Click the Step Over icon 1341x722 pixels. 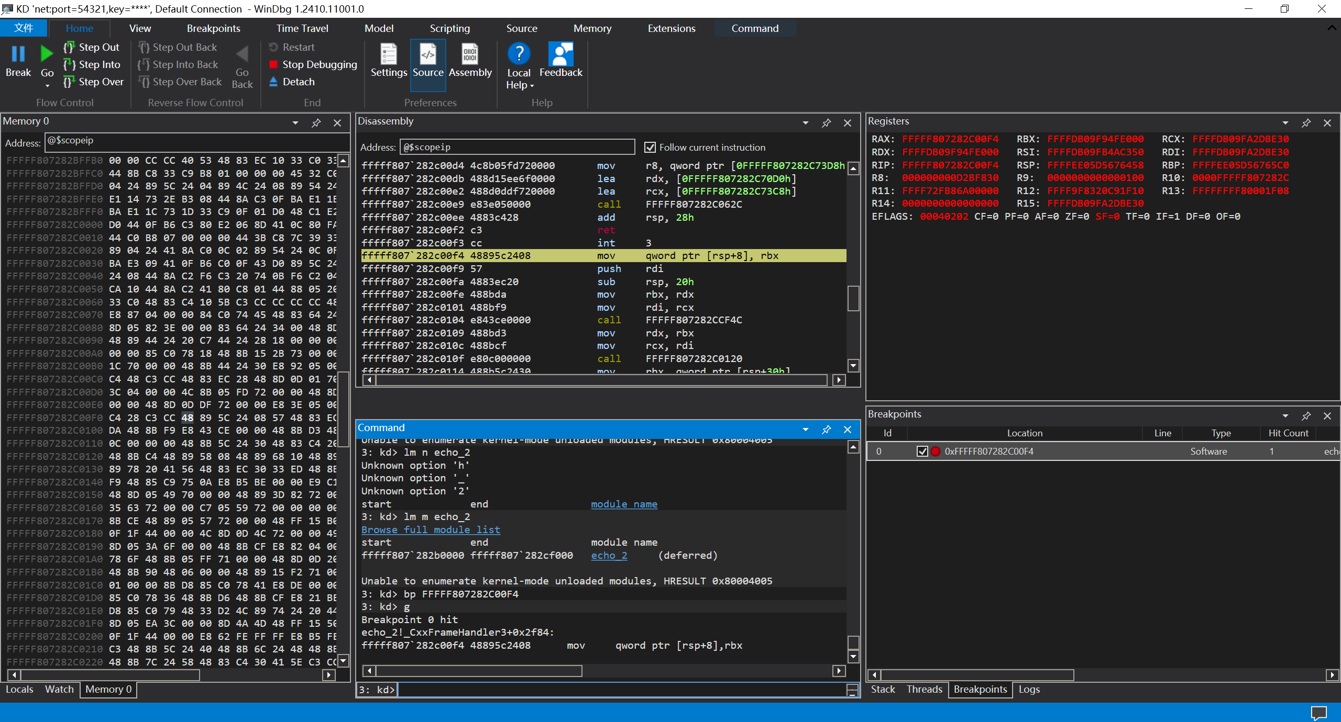pos(69,82)
